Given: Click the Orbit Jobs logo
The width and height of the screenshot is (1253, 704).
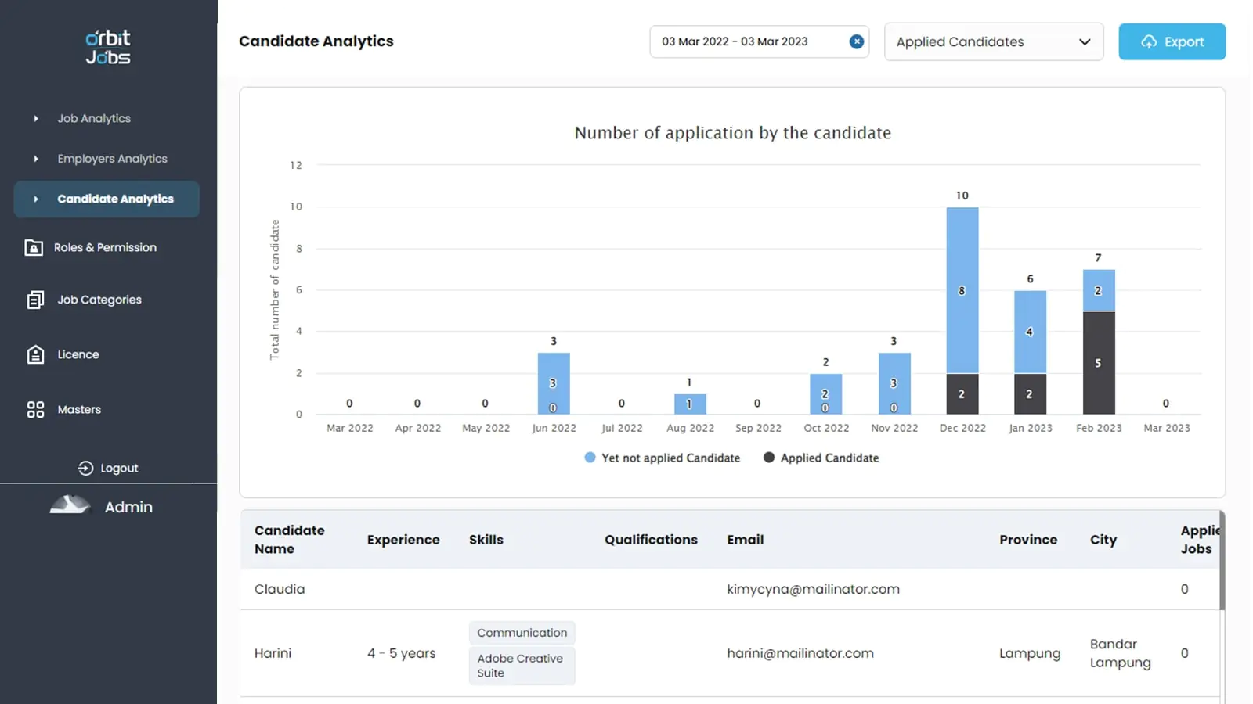Looking at the screenshot, I should pos(108,47).
